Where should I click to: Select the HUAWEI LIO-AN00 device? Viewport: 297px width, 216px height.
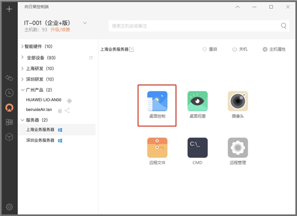pos(44,100)
